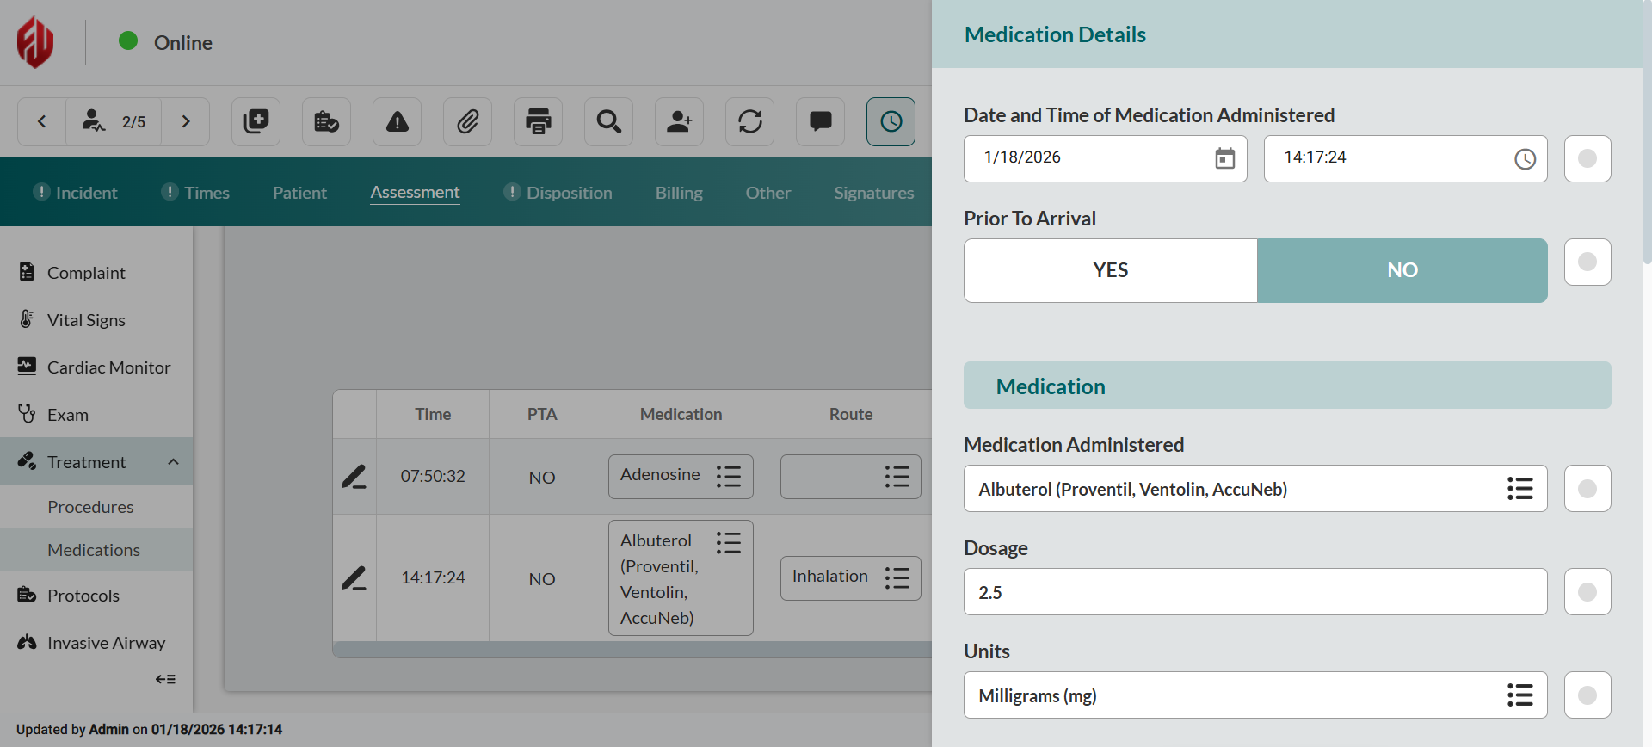Go to previous patient record arrow

(41, 121)
